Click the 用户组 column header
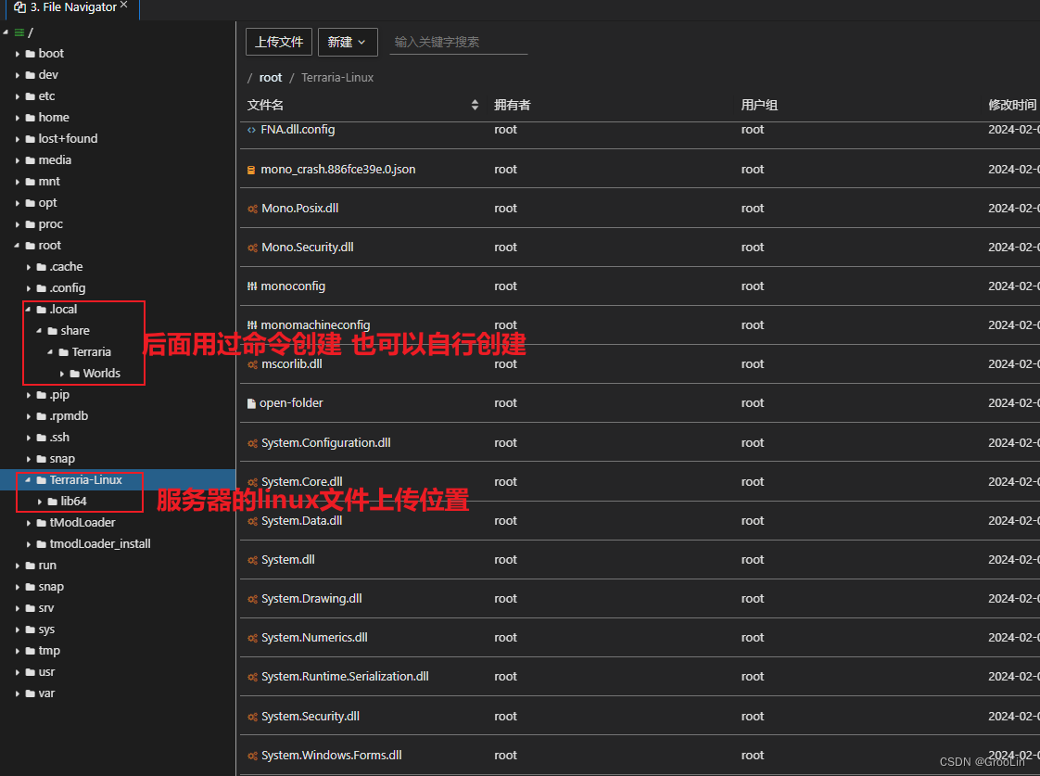Image resolution: width=1040 pixels, height=776 pixels. point(759,106)
